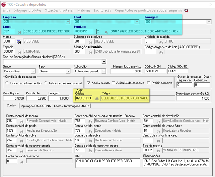Open the binoculars lookup next to Local code 027
This screenshot has width=215, height=177.
pyautogui.click(x=19, y=32)
